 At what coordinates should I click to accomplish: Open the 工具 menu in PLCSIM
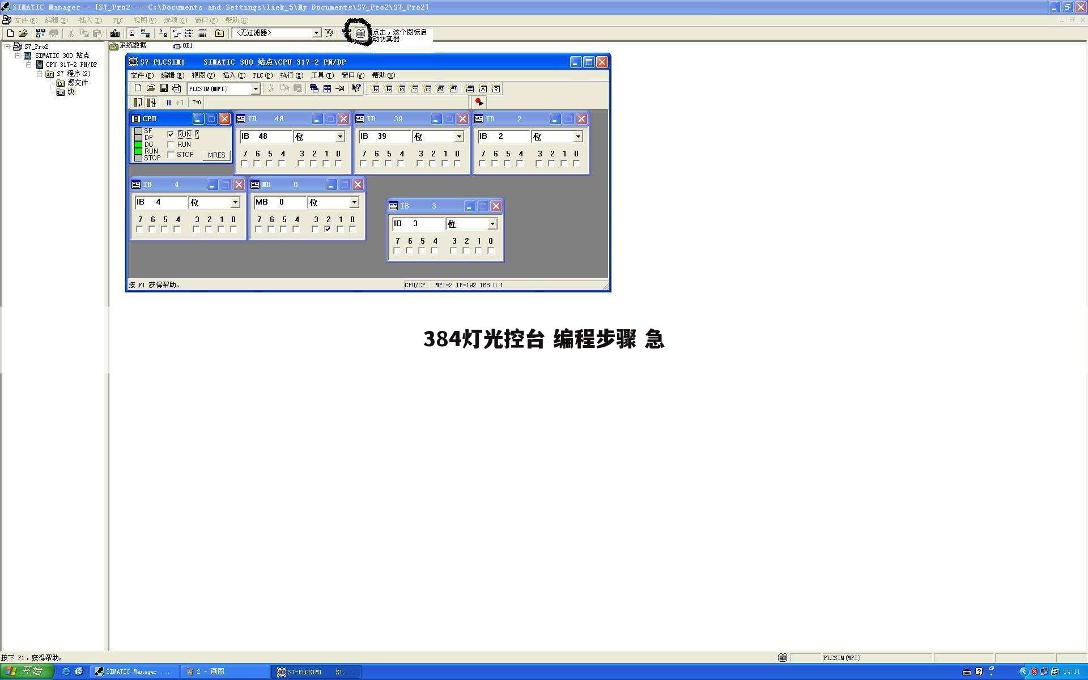[x=321, y=75]
